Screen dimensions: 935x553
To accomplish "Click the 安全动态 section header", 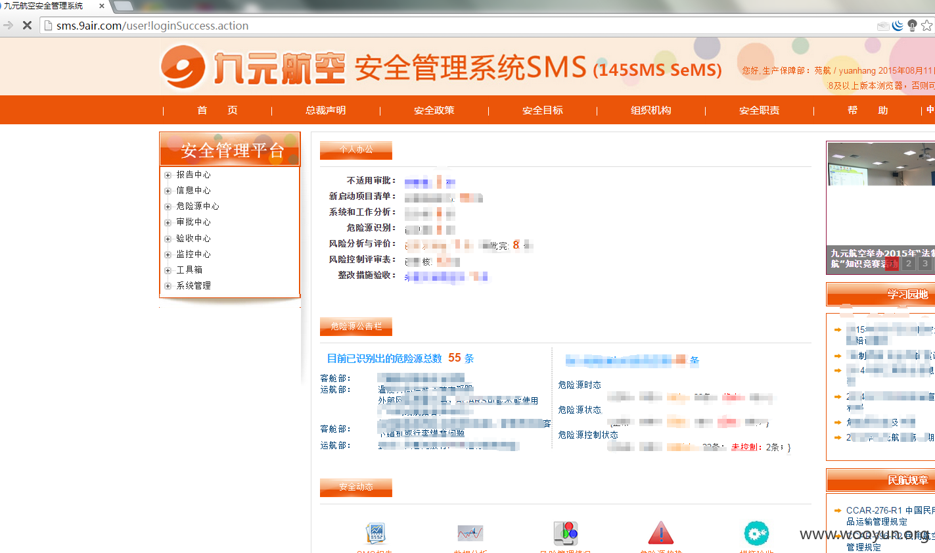I will click(x=356, y=487).
